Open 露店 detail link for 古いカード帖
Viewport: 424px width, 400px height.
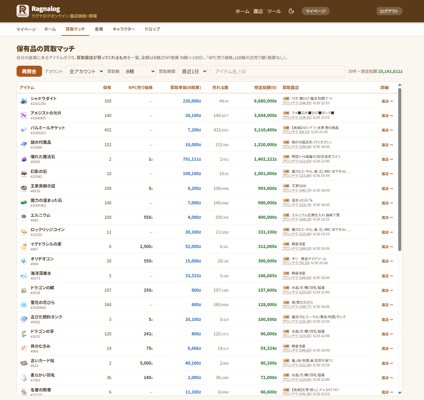(387, 363)
